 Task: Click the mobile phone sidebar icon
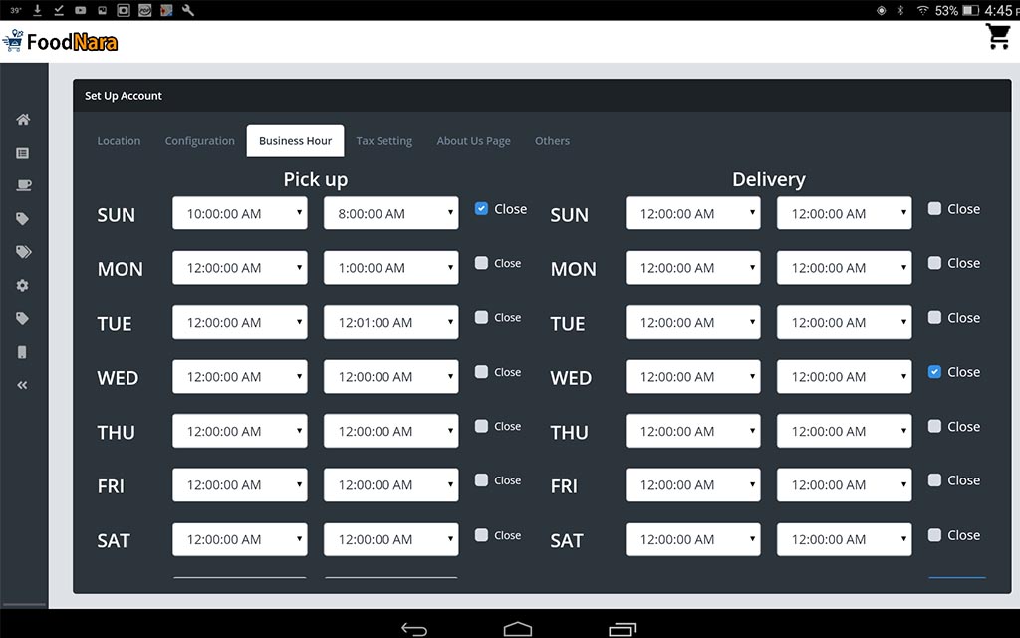pyautogui.click(x=23, y=352)
